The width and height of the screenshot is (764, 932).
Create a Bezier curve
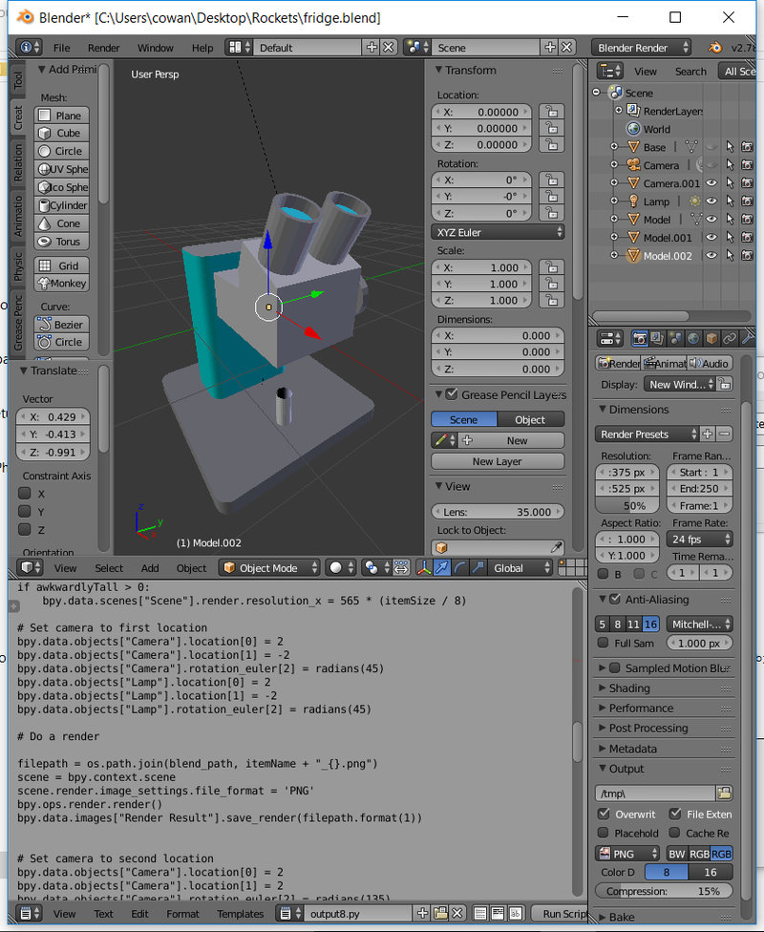coord(62,325)
